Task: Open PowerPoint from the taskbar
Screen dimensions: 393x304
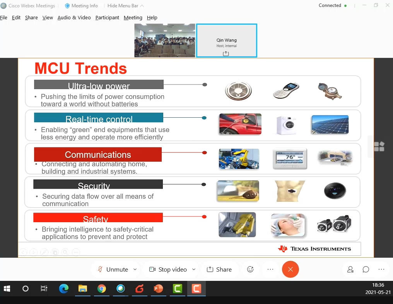Action: tap(159, 289)
